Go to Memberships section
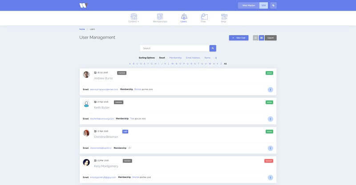The image size is (356, 185). (160, 18)
